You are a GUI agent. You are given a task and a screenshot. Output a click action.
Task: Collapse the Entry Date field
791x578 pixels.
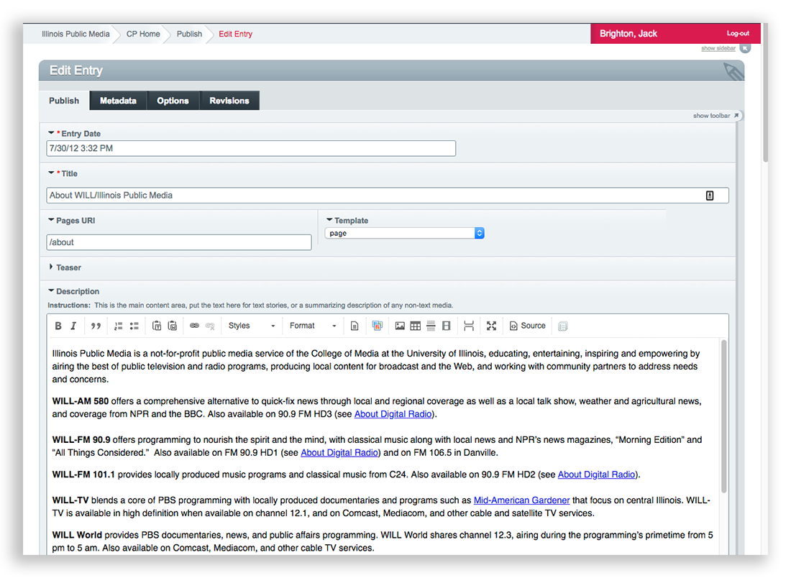coord(51,133)
